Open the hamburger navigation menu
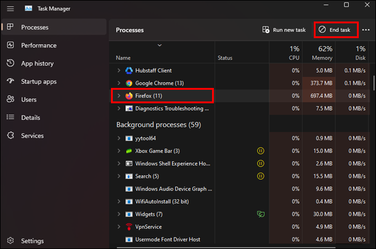Screen dimensions: 376x249 pyautogui.click(x=10, y=9)
